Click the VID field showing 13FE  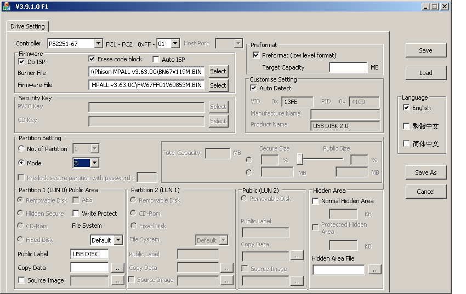coord(297,102)
